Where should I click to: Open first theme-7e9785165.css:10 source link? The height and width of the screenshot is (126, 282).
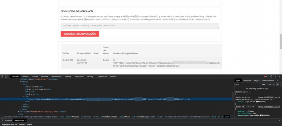(269, 97)
